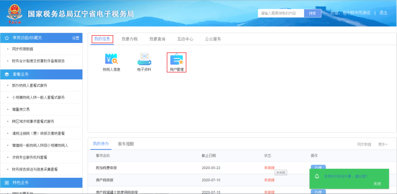Open the 互动中心 tab
The image size is (397, 194).
point(185,39)
